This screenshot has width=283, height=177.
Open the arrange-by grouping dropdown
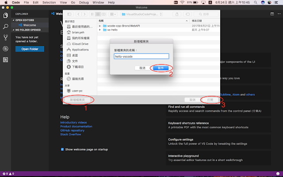(113, 14)
